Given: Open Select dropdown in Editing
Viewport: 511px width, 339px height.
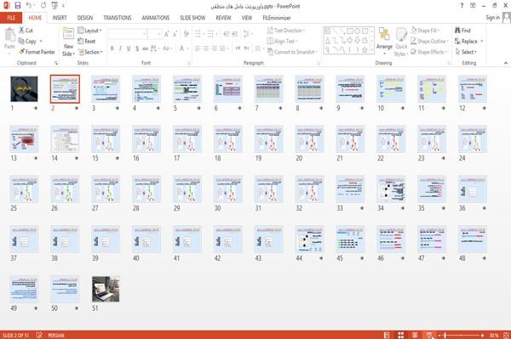Looking at the screenshot, I should (466, 52).
